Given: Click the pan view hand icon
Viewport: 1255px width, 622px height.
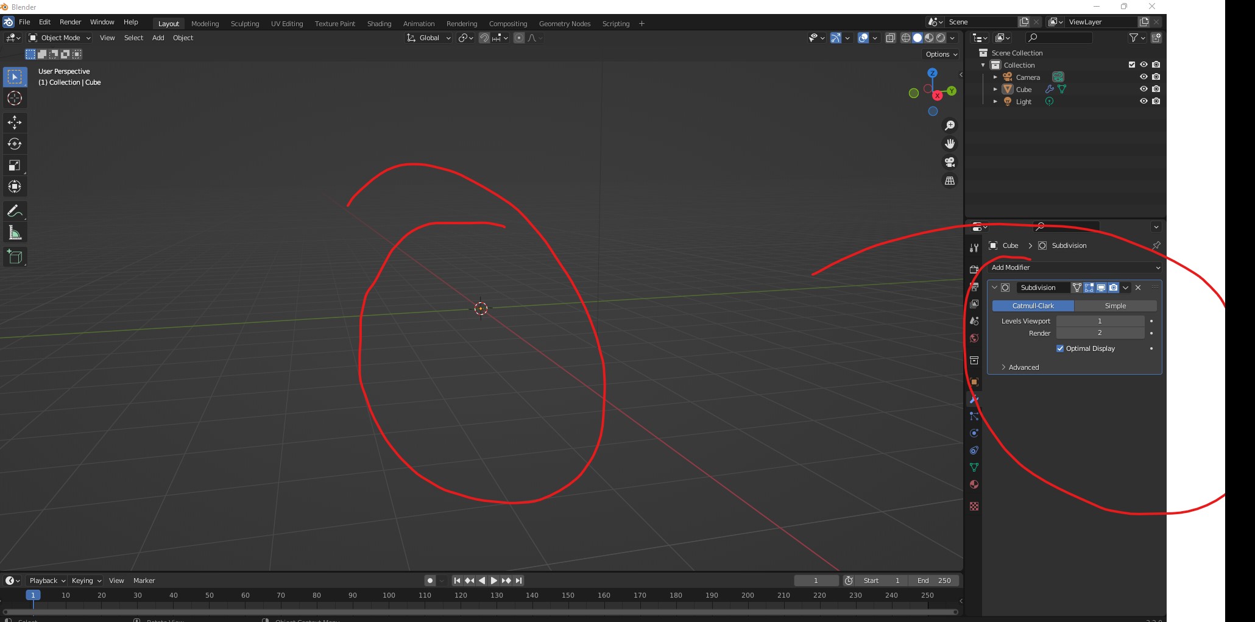Looking at the screenshot, I should coord(950,144).
